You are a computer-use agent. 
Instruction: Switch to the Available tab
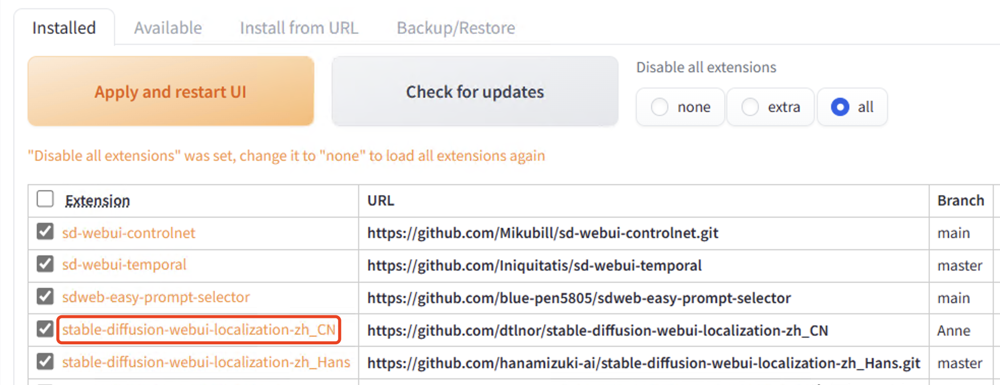[168, 27]
